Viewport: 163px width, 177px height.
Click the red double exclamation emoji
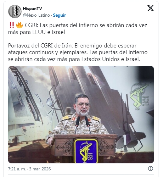[12, 25]
